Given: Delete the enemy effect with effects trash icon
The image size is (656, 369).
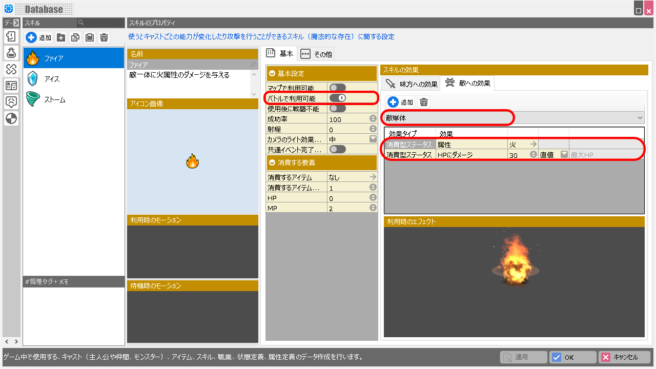Looking at the screenshot, I should point(424,102).
